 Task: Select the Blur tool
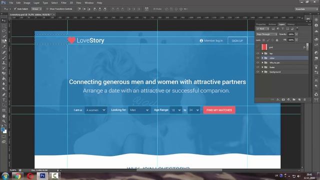3,84
